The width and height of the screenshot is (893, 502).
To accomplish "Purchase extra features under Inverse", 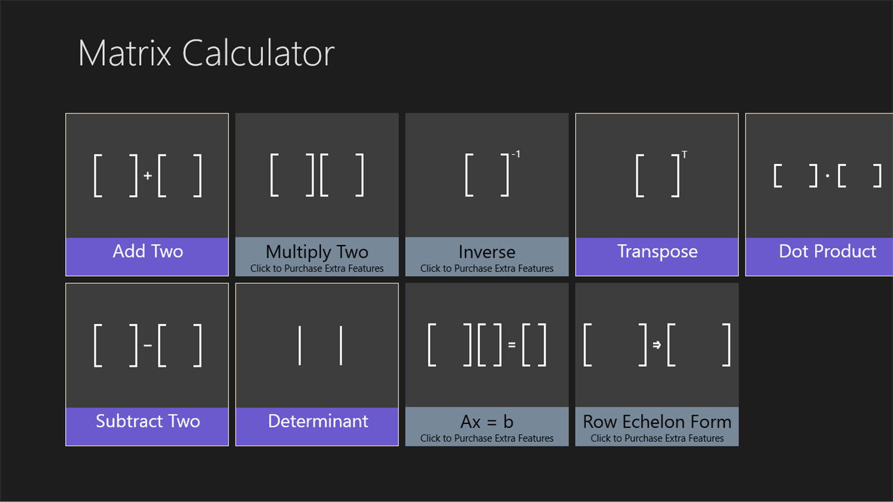I will coord(486,268).
